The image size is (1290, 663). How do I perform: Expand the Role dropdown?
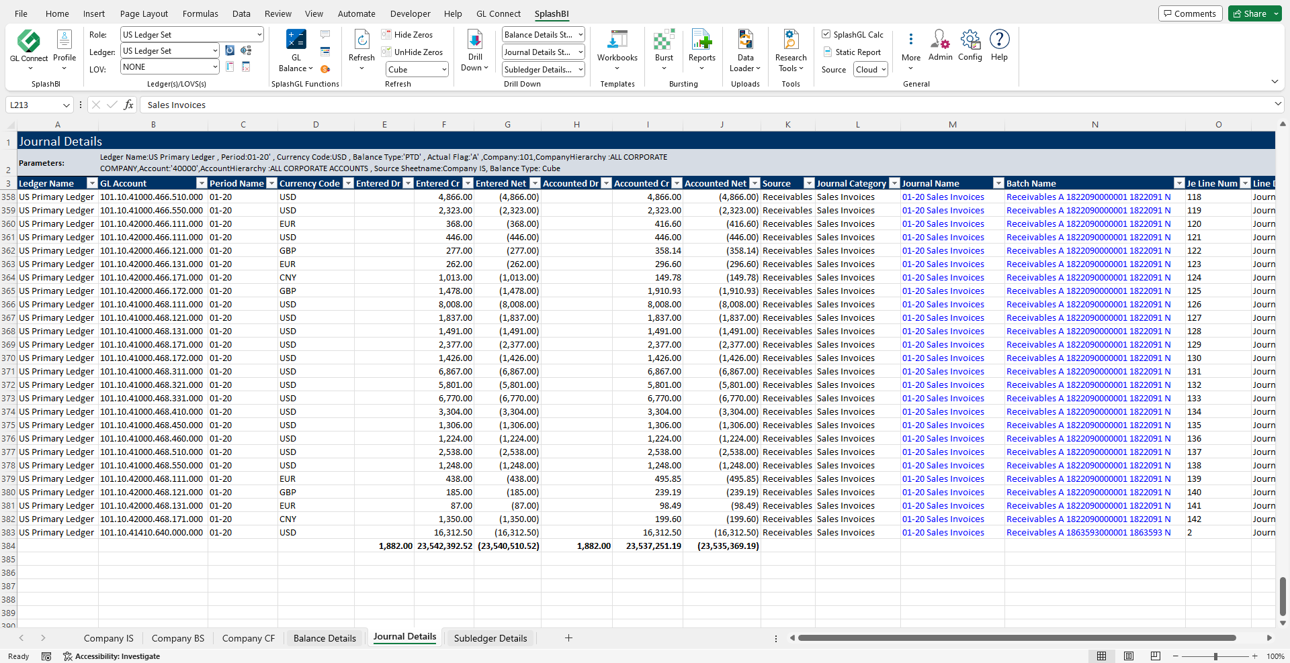pos(259,35)
